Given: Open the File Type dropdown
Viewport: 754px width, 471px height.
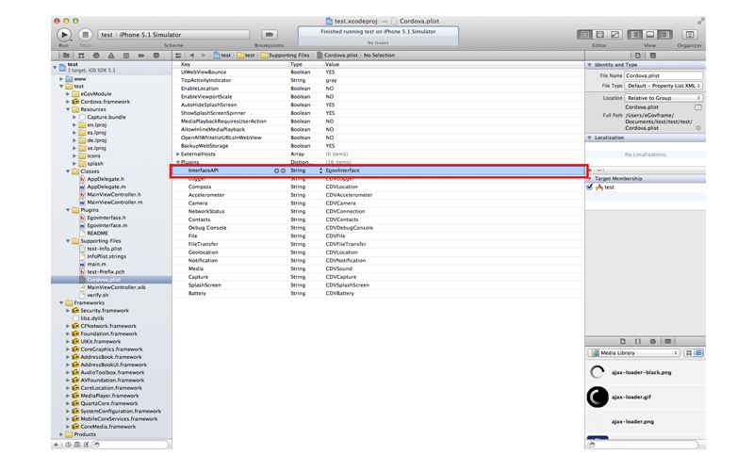Looking at the screenshot, I should 664,86.
